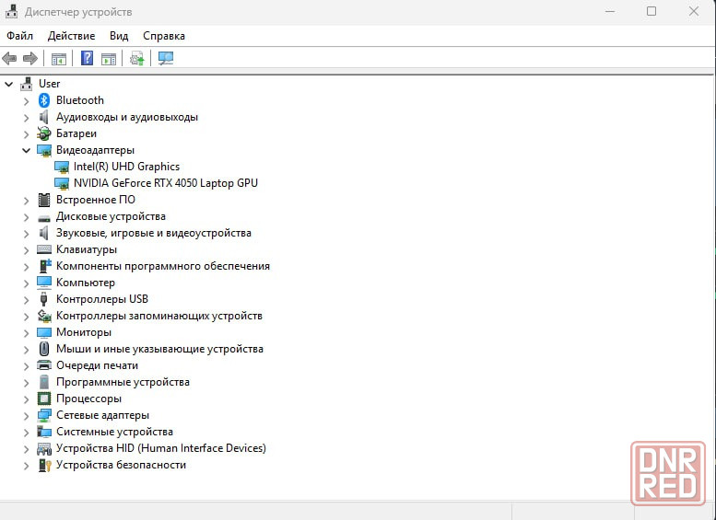Expand the Контроллеры USB category

click(x=27, y=299)
